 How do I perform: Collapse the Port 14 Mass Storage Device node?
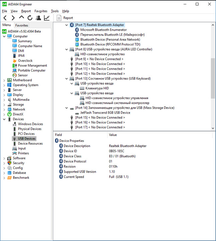pyautogui.click(x=66, y=108)
